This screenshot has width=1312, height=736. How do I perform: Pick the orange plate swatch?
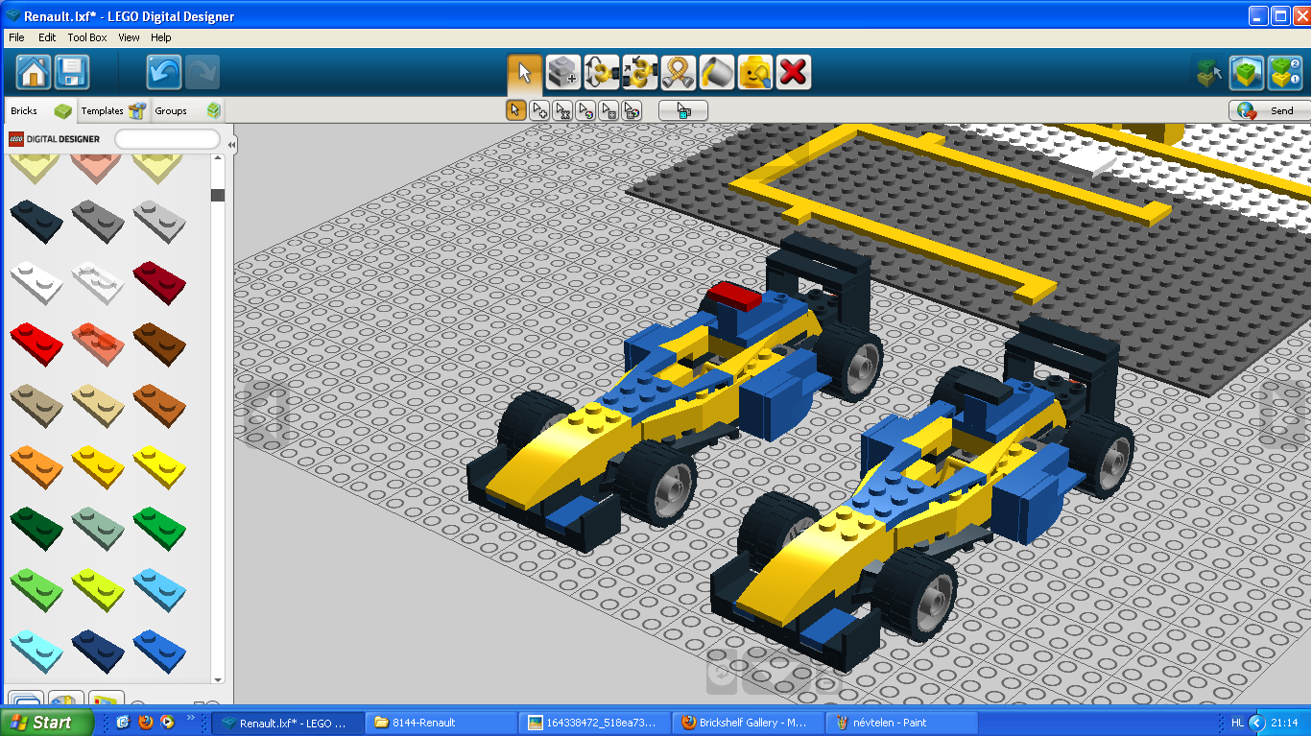pos(36,465)
